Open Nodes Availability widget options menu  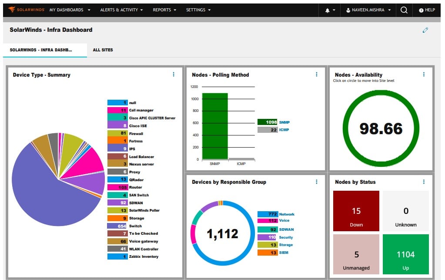tap(424, 74)
